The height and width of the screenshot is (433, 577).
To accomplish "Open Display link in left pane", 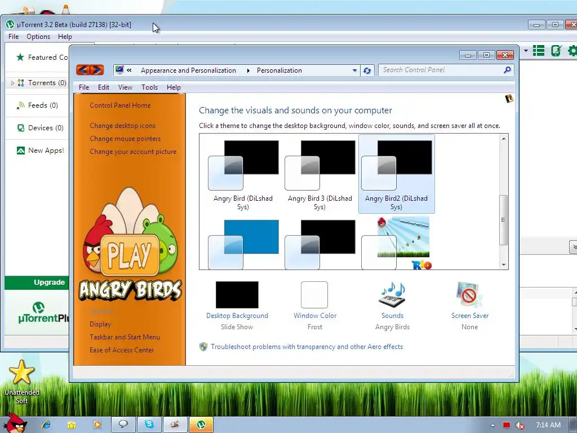I will tap(100, 324).
